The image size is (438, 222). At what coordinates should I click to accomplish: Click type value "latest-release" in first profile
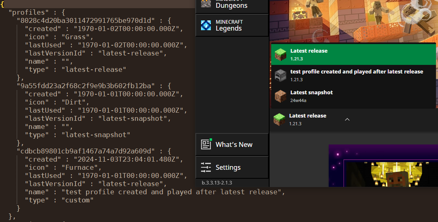[94, 70]
